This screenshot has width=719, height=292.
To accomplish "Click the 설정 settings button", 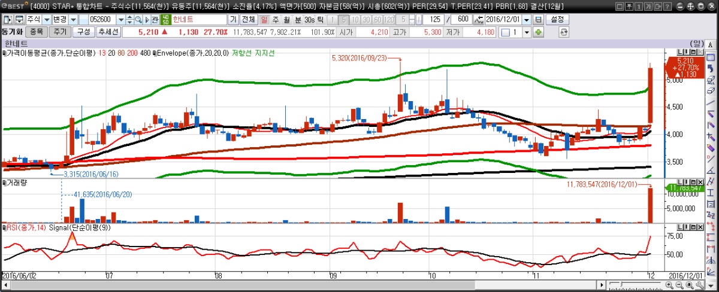I will (557, 19).
